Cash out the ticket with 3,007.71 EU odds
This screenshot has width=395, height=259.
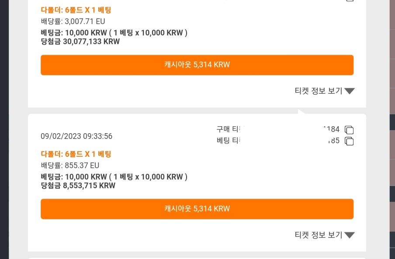pyautogui.click(x=197, y=65)
